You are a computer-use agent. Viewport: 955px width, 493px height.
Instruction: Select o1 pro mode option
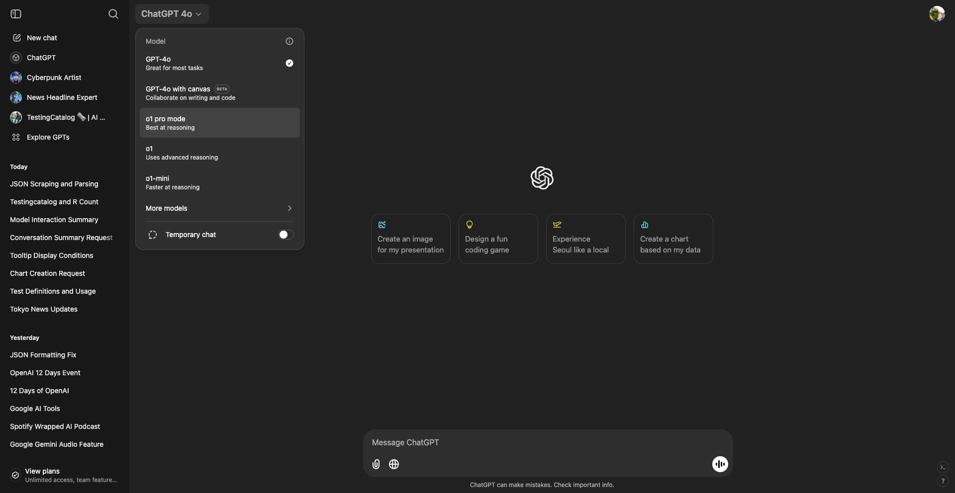(x=220, y=123)
